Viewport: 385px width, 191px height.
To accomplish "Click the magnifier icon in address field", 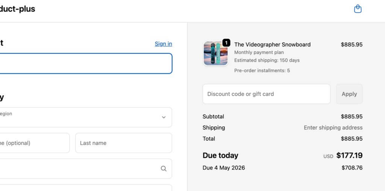I will click(x=164, y=169).
